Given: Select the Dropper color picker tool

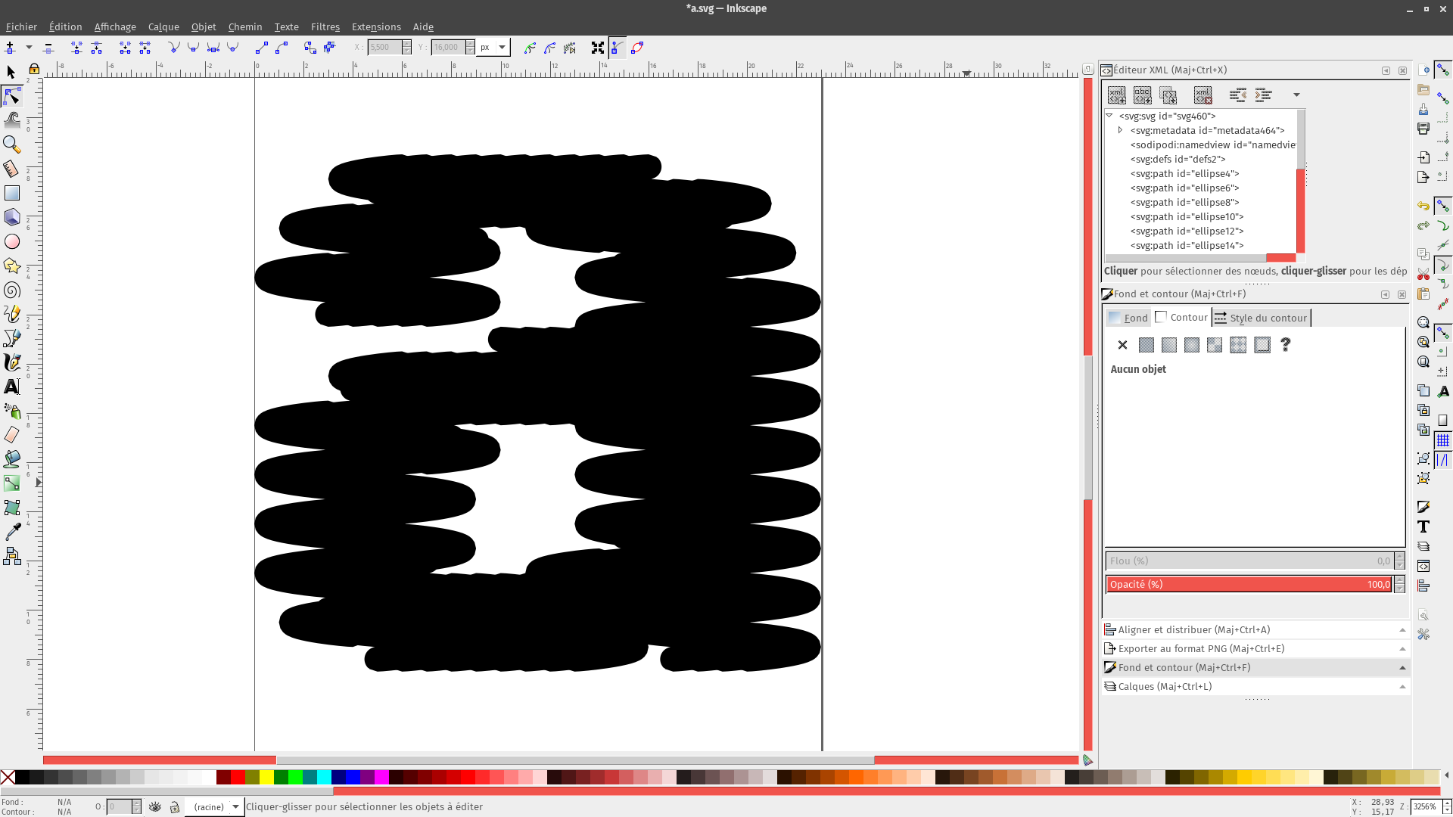Looking at the screenshot, I should 12,533.
